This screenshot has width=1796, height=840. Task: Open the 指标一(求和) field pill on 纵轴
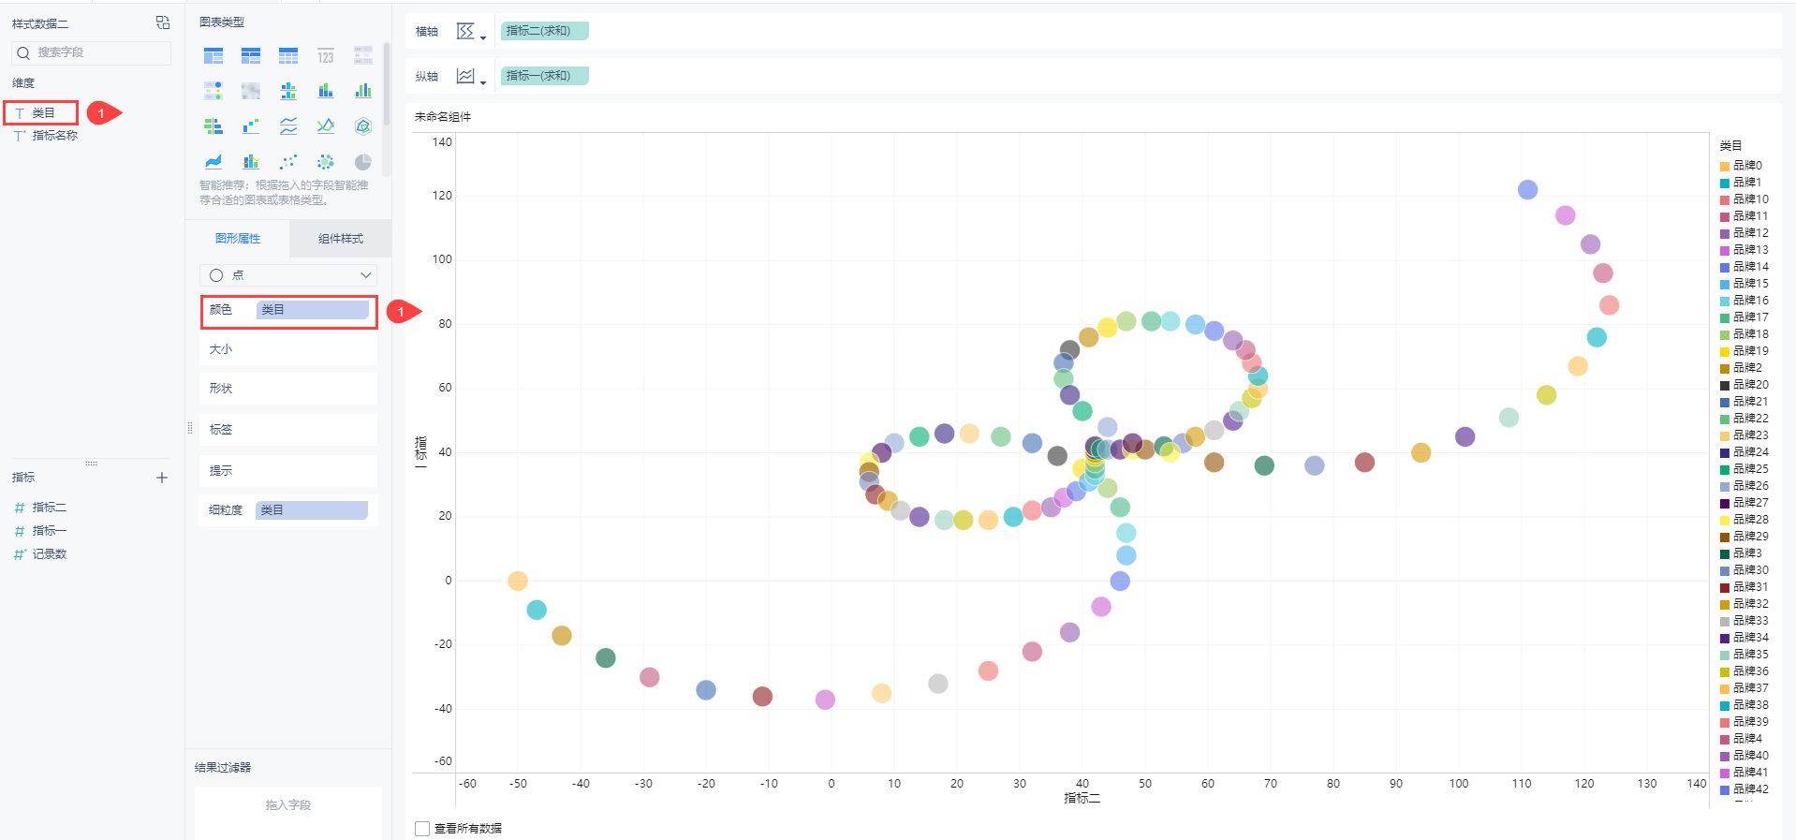click(545, 76)
